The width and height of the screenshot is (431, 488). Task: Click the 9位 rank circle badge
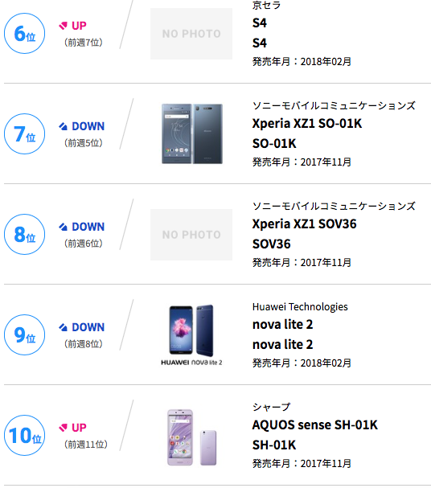pos(25,335)
